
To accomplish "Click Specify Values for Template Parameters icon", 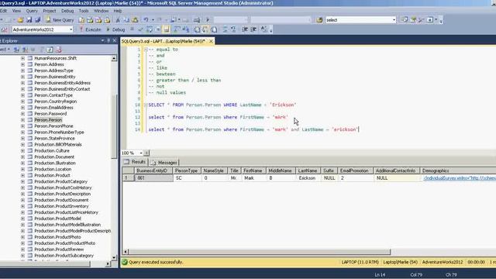I will pyautogui.click(x=263, y=29).
